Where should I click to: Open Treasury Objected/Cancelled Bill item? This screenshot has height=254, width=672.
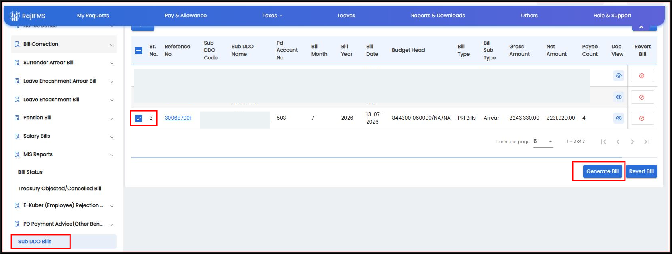click(60, 189)
